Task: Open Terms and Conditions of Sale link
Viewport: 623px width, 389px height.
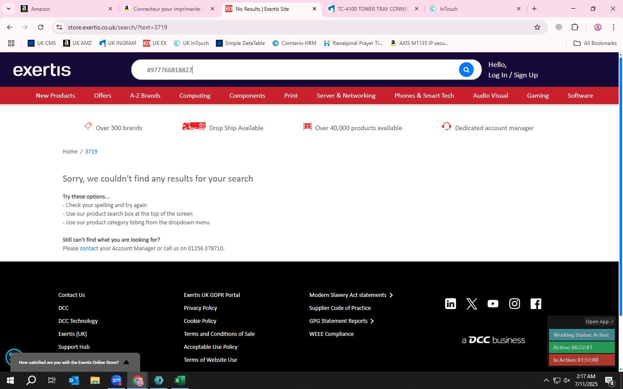Action: 219,334
